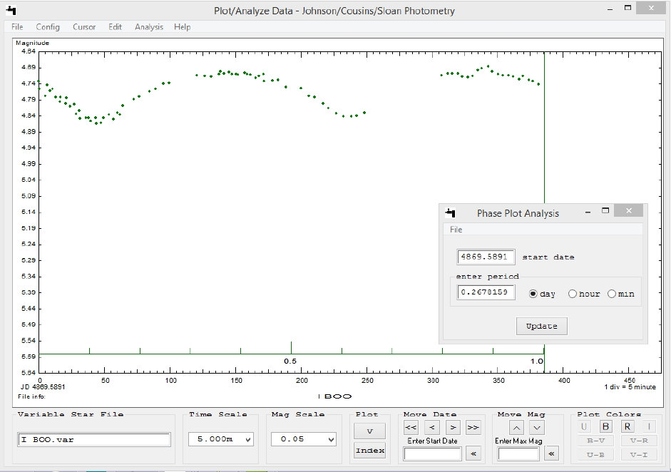Toggle the I plot color button
671x472 pixels.
(649, 426)
